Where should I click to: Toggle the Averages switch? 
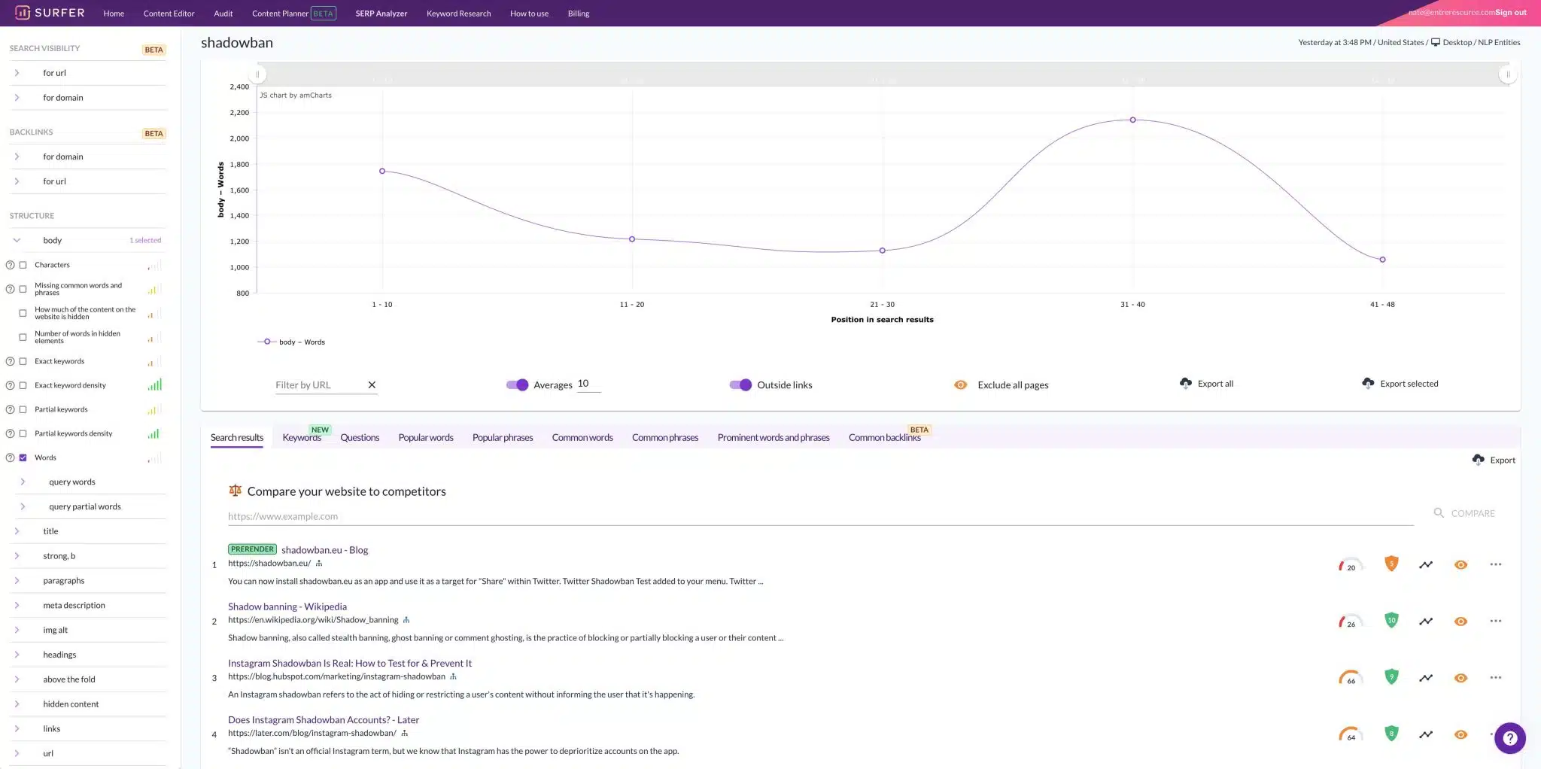pyautogui.click(x=517, y=384)
